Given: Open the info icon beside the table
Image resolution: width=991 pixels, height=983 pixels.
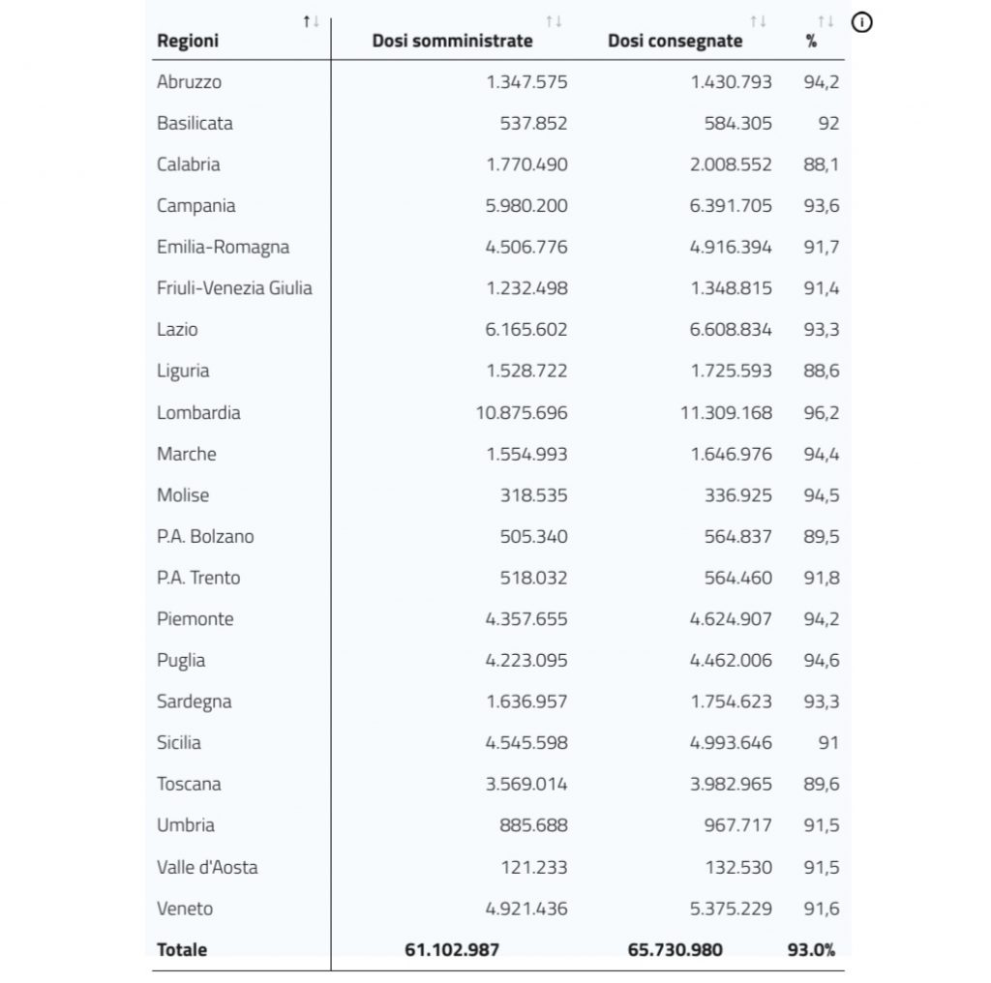Looking at the screenshot, I should 862,23.
